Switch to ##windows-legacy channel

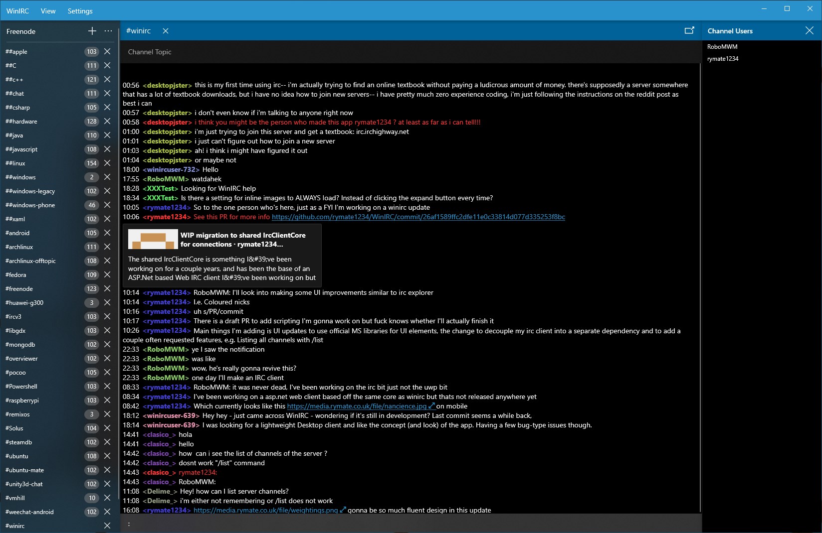point(30,191)
